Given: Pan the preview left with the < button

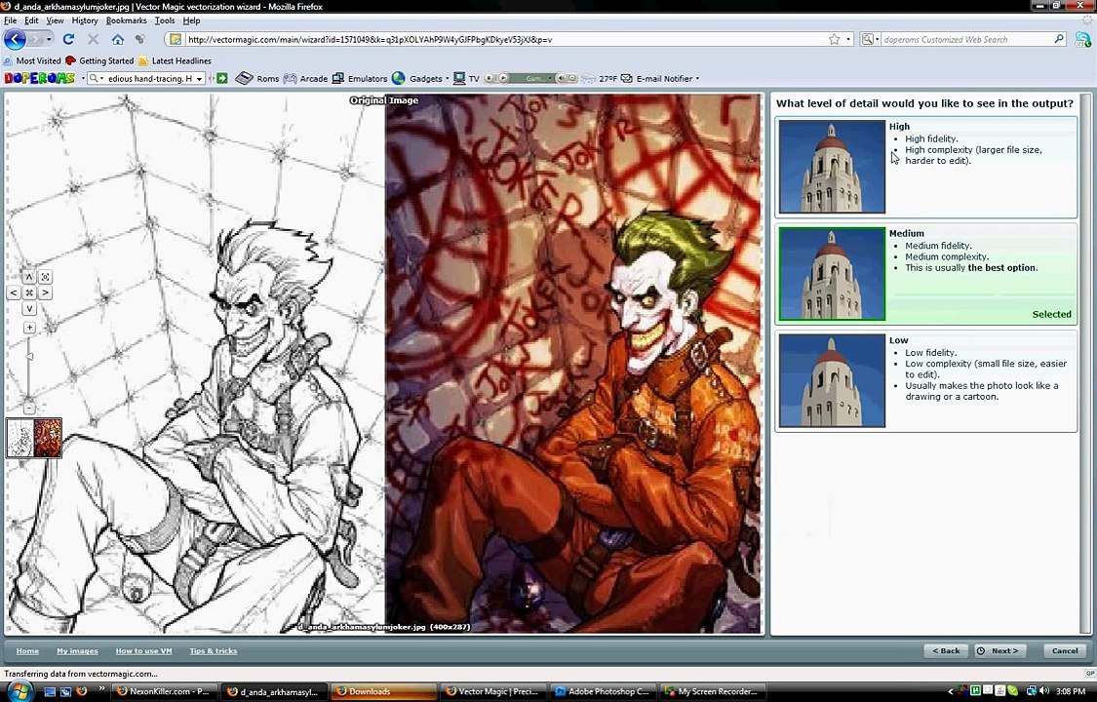Looking at the screenshot, I should (14, 292).
